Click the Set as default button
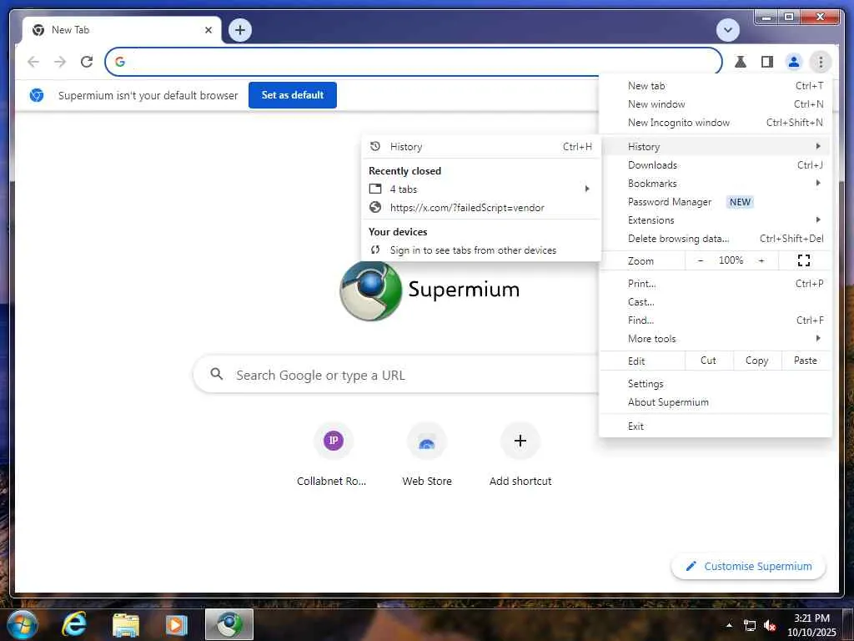This screenshot has height=641, width=854. point(293,95)
